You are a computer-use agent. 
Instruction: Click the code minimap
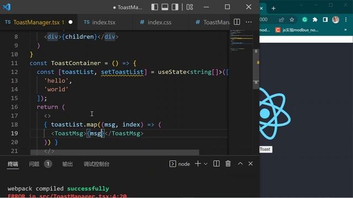[241, 40]
